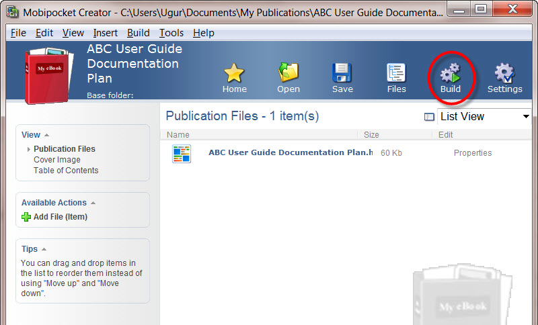Maximize the Mobipocket Creator window
The width and height of the screenshot is (538, 325).
481,9
